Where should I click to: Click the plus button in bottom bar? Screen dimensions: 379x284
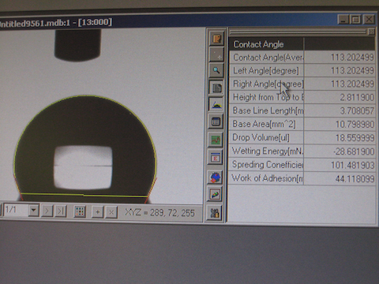click(97, 212)
